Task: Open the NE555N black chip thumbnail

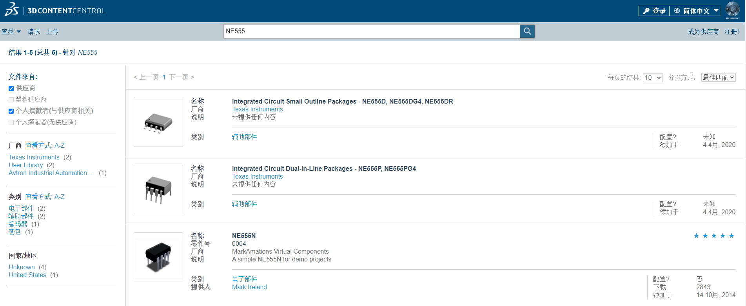Action: click(x=158, y=257)
